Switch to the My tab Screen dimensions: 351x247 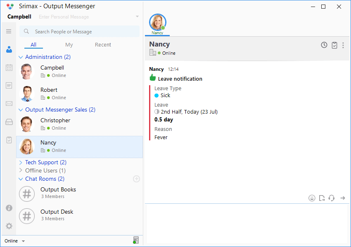69,44
